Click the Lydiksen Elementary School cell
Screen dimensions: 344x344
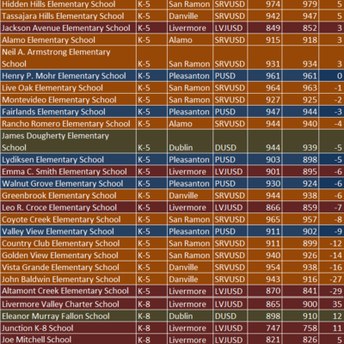[x=68, y=160]
